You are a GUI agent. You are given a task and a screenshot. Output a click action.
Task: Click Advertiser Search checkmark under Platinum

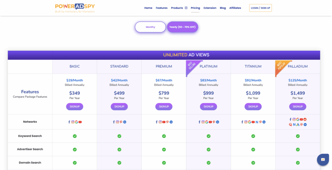click(208, 149)
